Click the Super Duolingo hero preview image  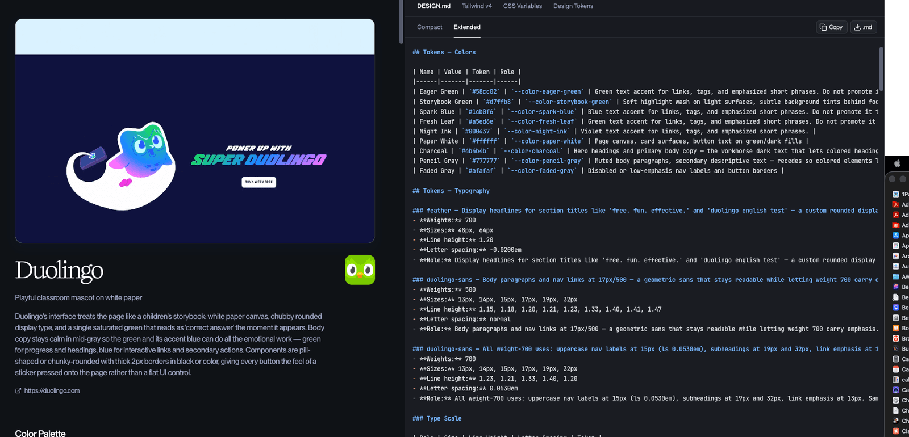pos(195,131)
